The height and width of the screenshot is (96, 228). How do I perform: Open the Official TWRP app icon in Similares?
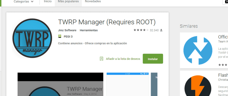pos(198,50)
